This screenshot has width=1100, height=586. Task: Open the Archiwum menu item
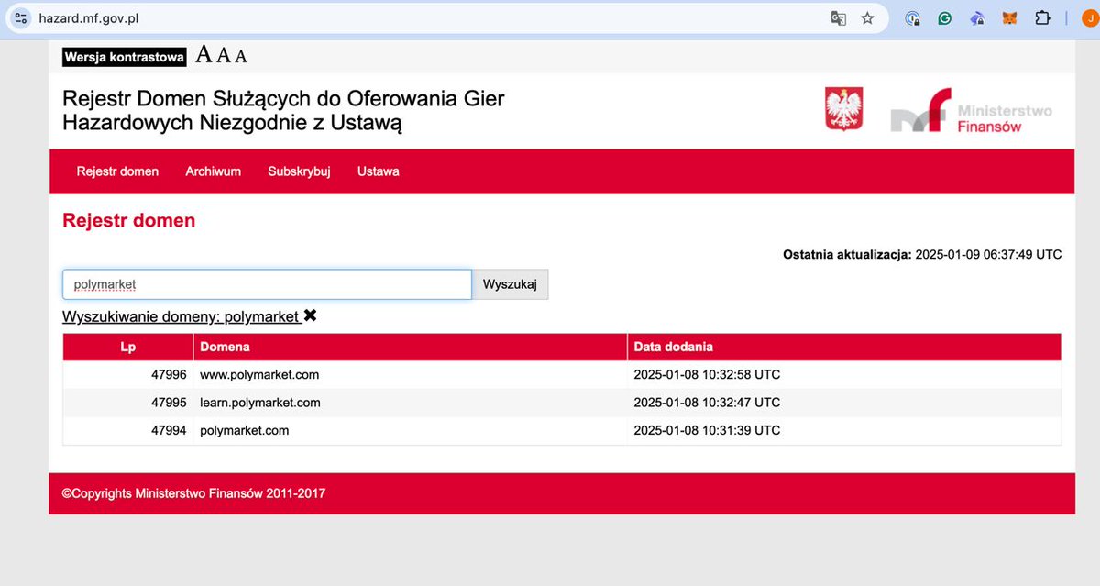(x=213, y=171)
